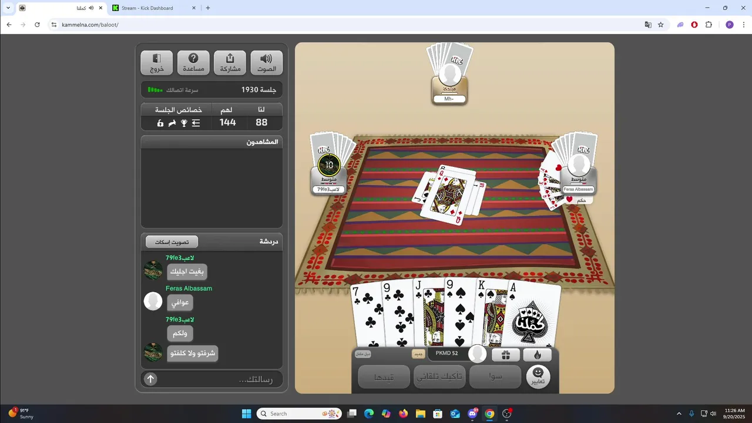Viewport: 752px width, 423px height.
Task: Open Microsoft Edge from taskbar
Action: tap(369, 414)
